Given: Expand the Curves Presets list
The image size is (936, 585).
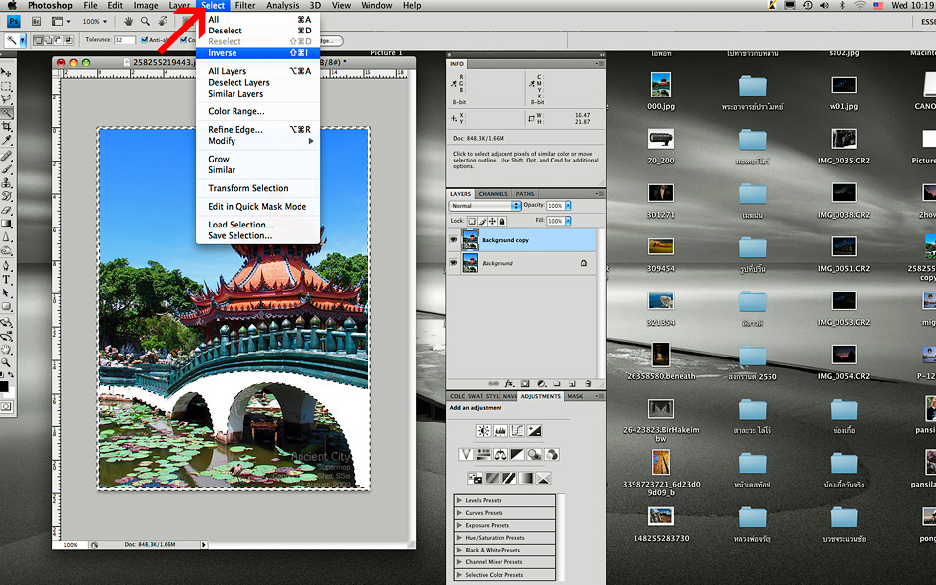Looking at the screenshot, I should [459, 513].
